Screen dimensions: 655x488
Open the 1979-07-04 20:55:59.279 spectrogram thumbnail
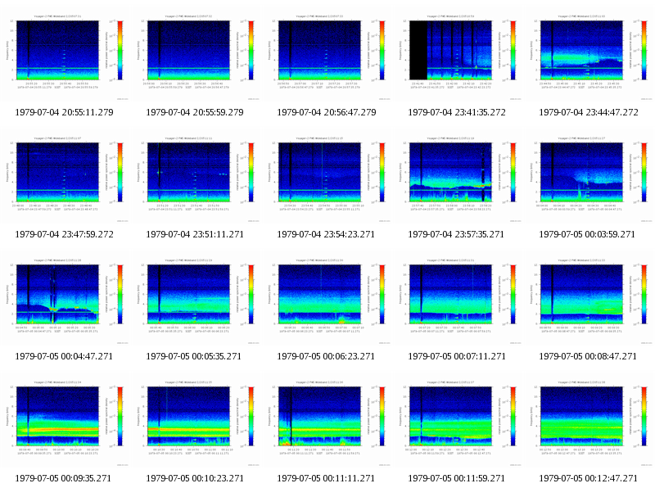point(196,57)
